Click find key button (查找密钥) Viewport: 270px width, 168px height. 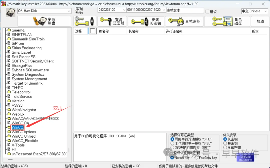pos(184,21)
